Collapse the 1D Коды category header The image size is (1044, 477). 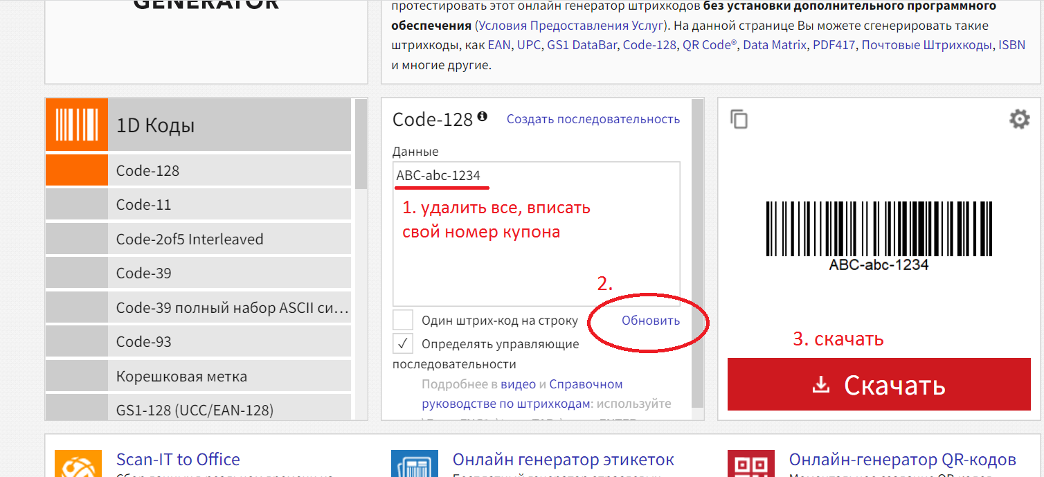tap(199, 125)
